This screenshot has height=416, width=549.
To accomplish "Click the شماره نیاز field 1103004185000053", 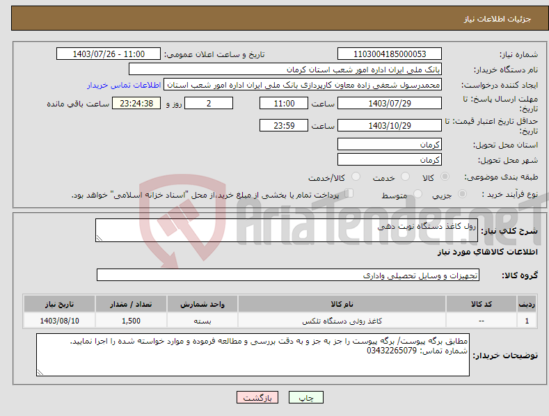I will (390, 54).
